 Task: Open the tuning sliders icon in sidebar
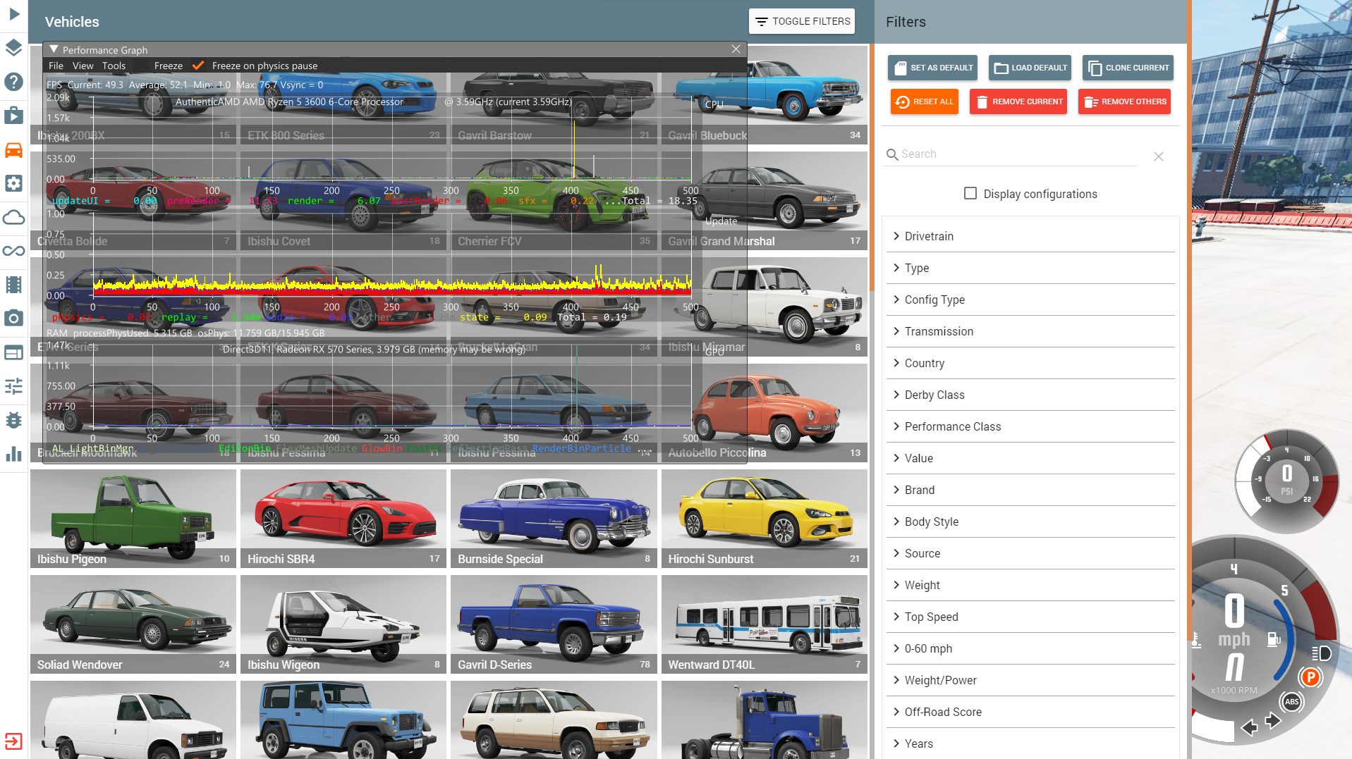coord(14,386)
